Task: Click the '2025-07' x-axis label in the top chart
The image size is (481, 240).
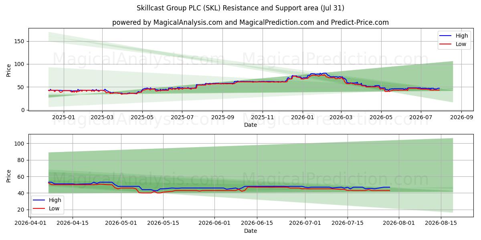Action: (182, 118)
